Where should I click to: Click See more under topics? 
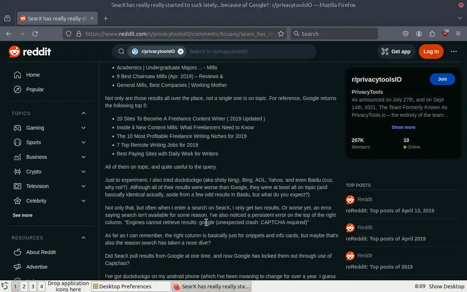(x=23, y=215)
